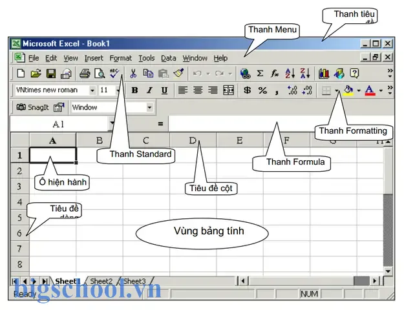Open the font name dropdown VNtimes new roman
The image size is (404, 310).
click(92, 90)
